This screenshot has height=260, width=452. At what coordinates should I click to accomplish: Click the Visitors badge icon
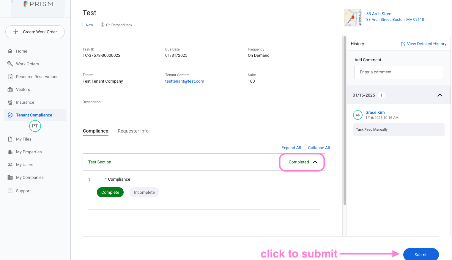10,89
